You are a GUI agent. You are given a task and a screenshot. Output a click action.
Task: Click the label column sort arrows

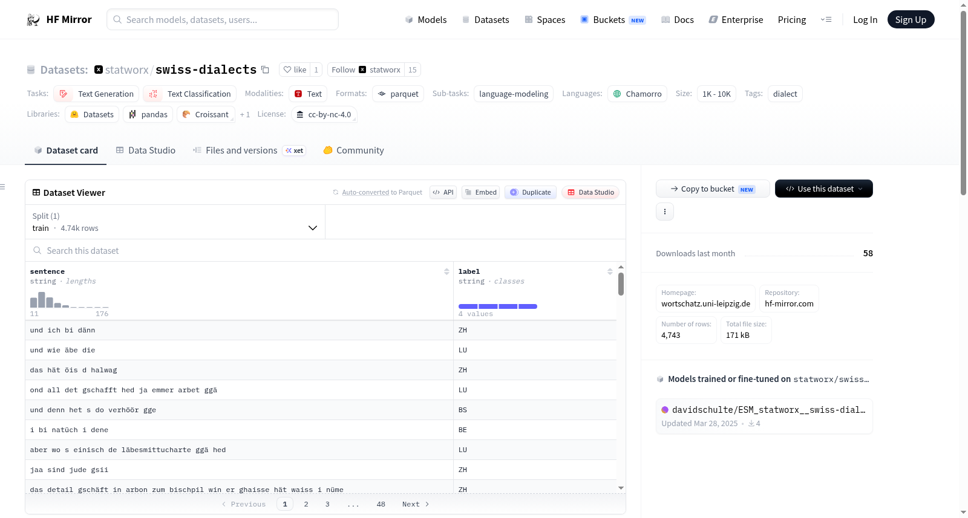point(610,272)
